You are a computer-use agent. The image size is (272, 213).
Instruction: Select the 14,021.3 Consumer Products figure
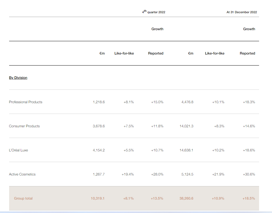(187, 126)
